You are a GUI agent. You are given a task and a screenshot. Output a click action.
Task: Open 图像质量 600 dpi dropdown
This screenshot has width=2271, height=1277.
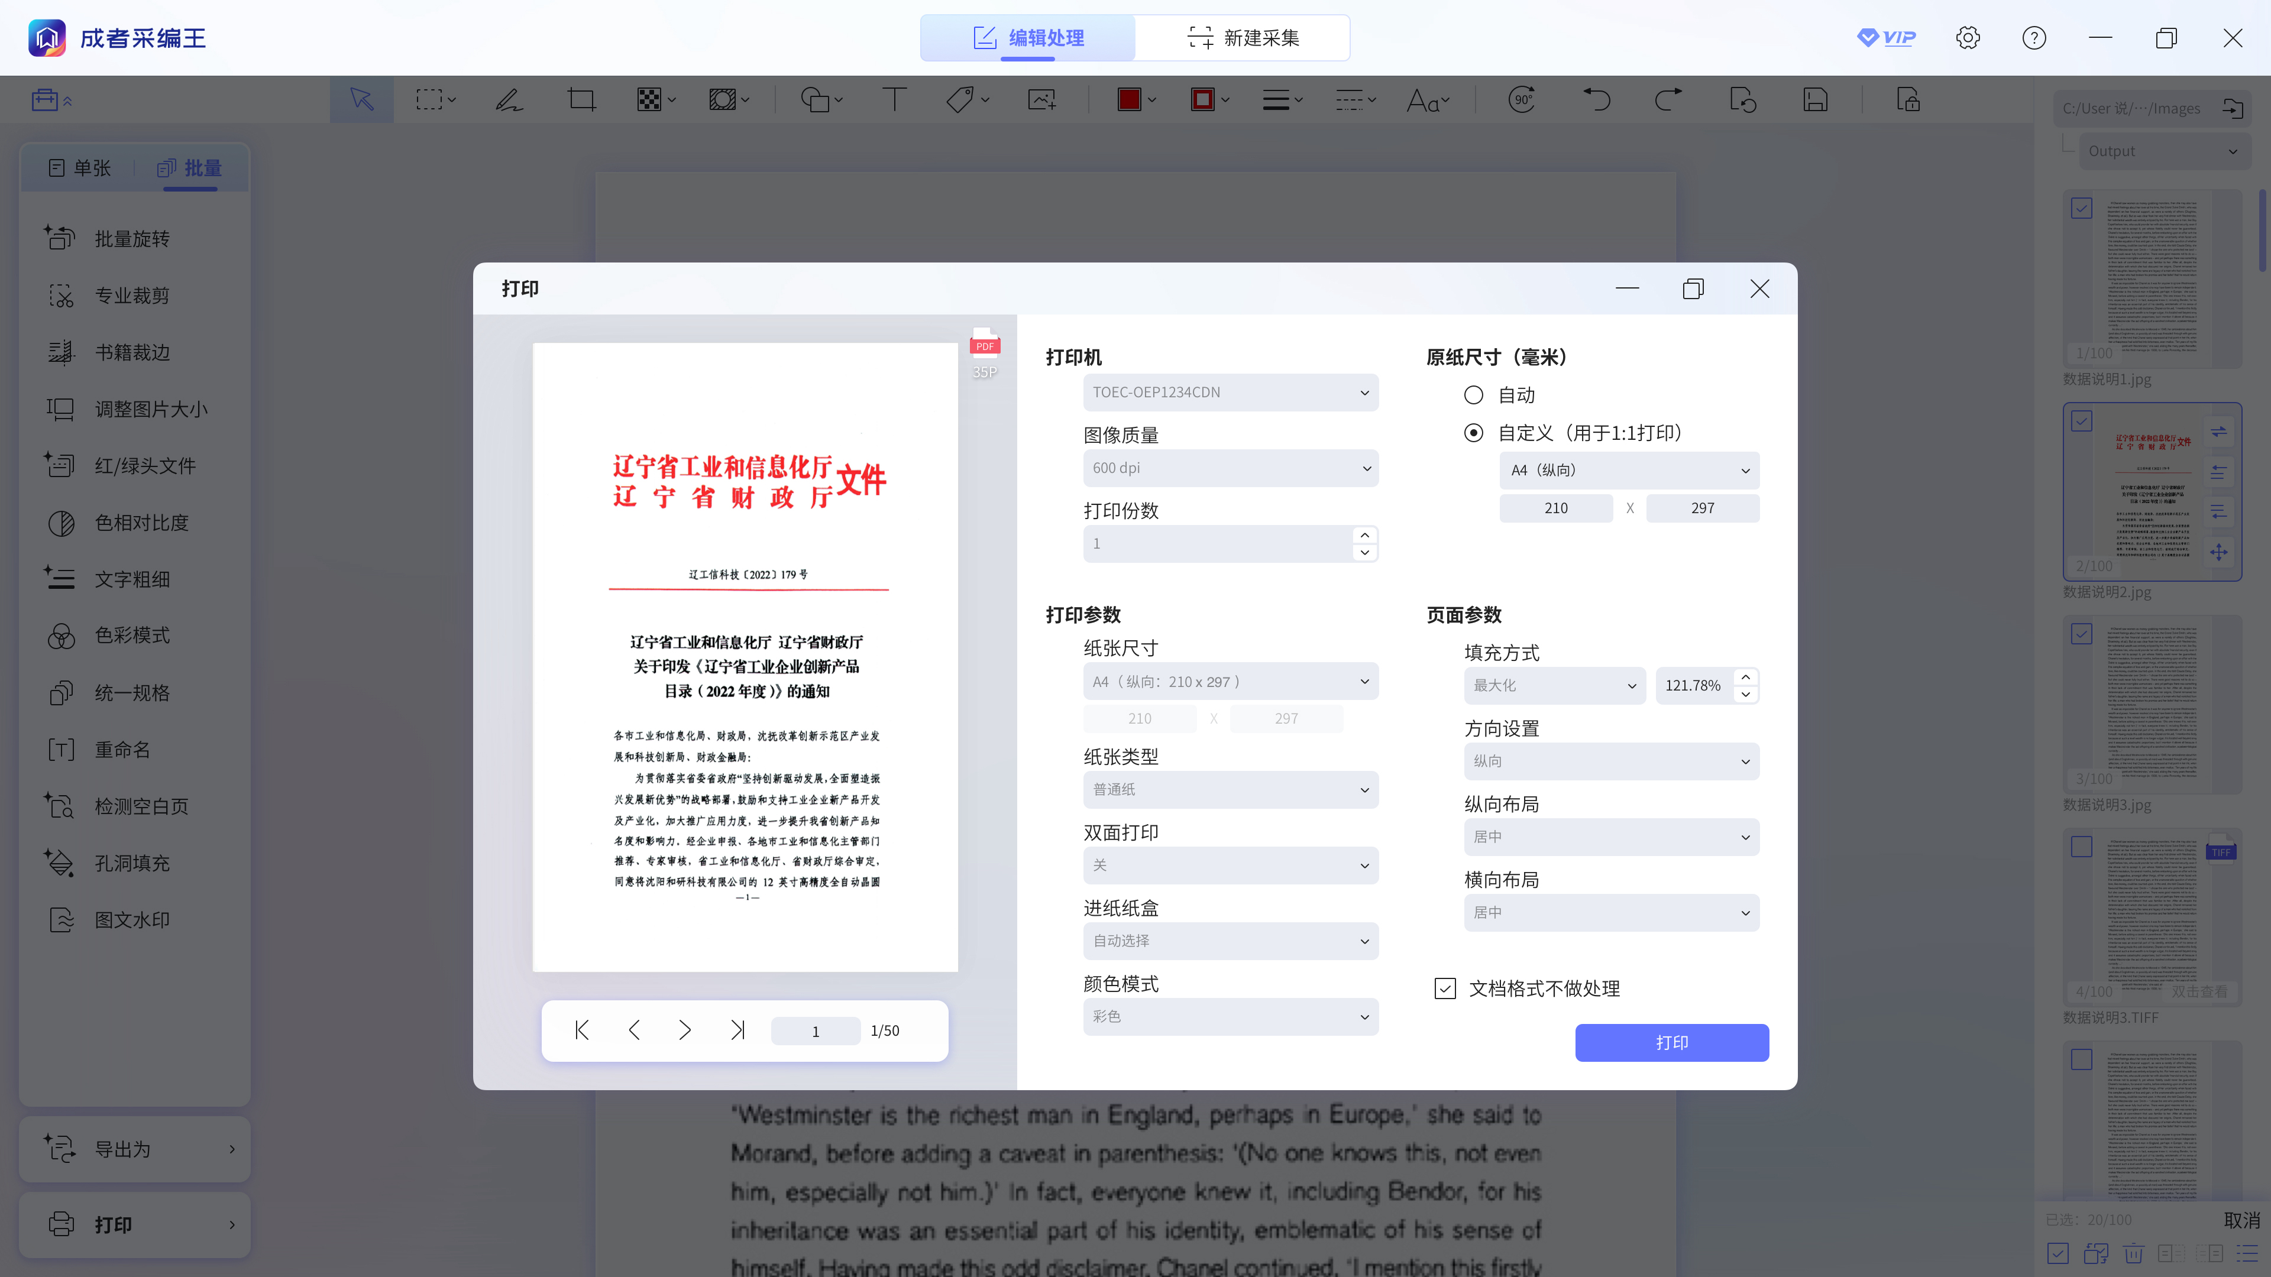click(x=1231, y=468)
